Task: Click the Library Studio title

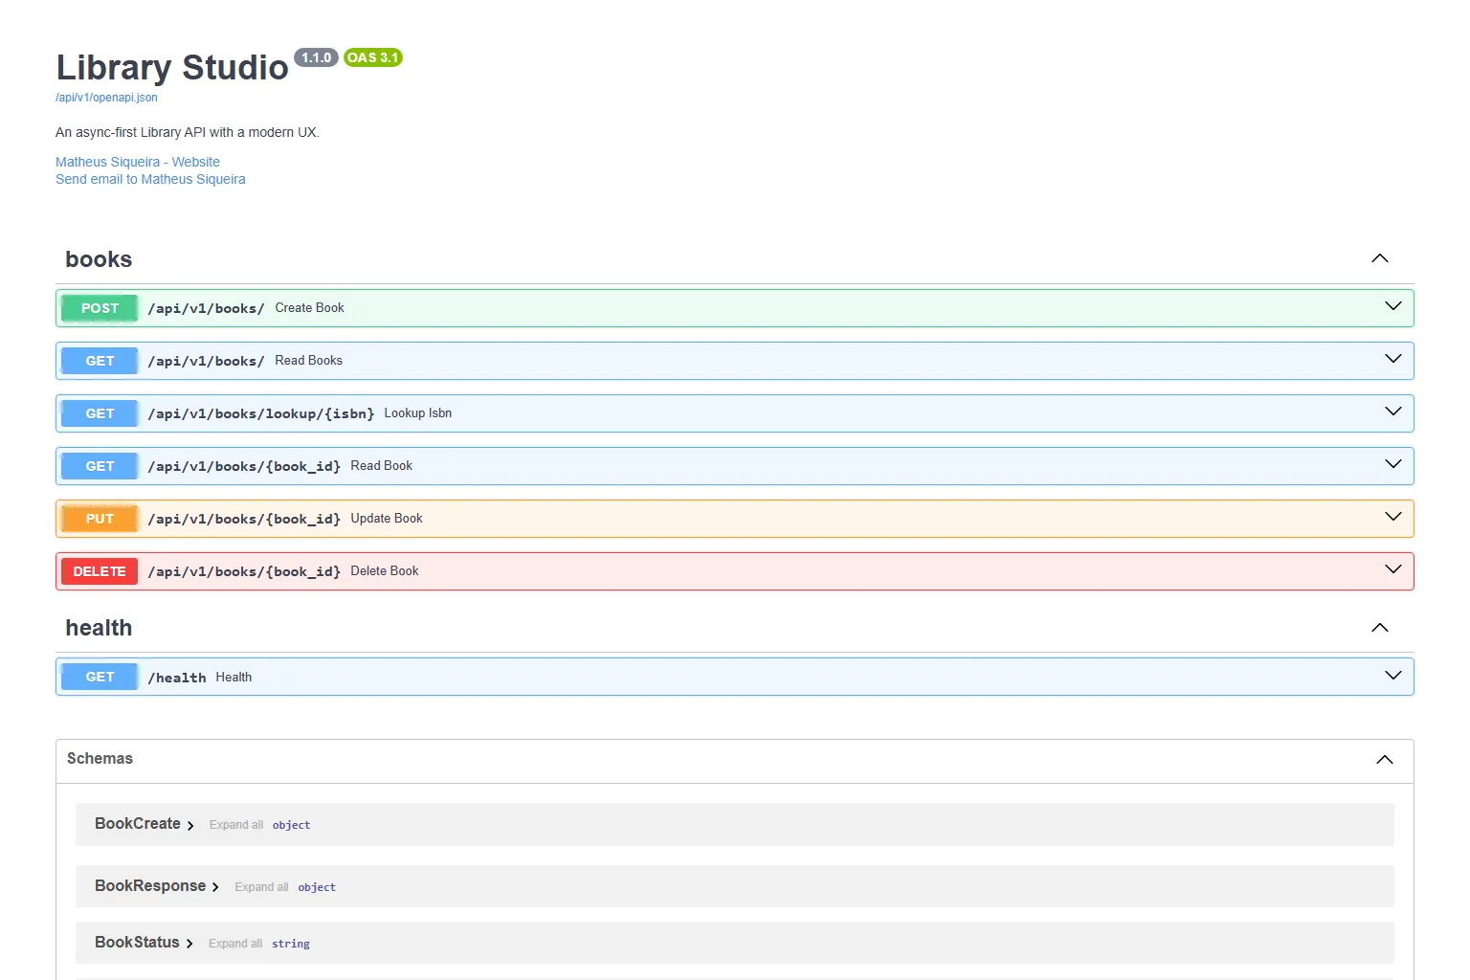Action: click(172, 68)
